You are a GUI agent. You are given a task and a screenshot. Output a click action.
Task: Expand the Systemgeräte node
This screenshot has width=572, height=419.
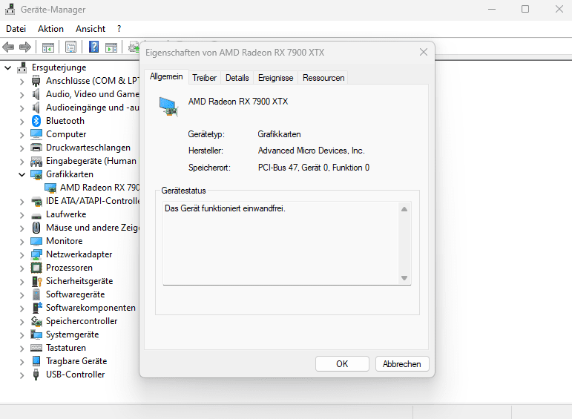coord(22,334)
